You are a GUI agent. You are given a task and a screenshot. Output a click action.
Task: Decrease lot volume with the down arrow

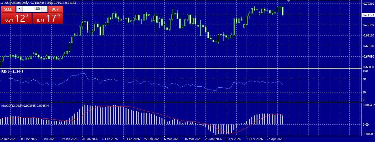tap(19, 9)
